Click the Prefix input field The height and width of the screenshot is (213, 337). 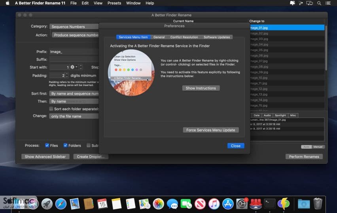[x=74, y=52]
